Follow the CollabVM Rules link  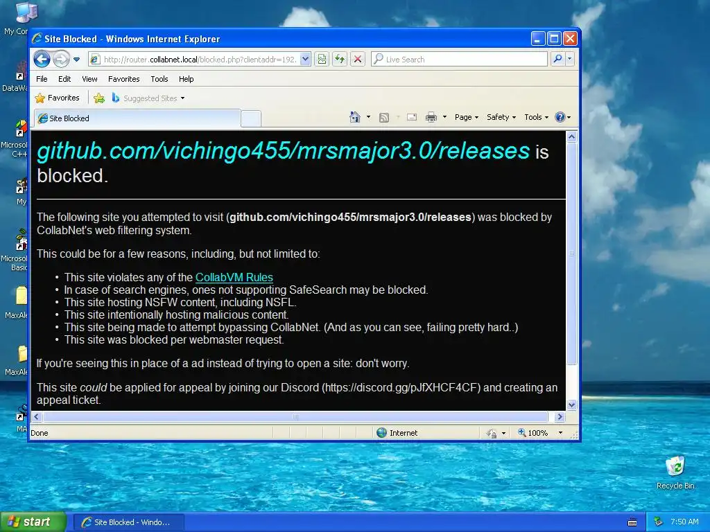click(234, 277)
